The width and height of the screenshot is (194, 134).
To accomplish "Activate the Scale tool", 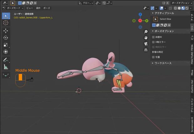I will point(6,45).
